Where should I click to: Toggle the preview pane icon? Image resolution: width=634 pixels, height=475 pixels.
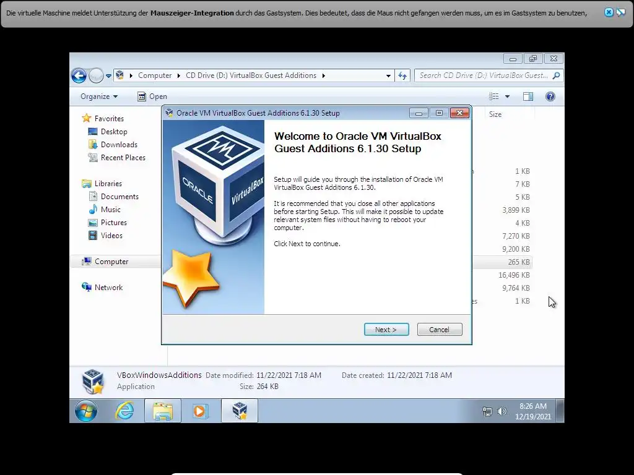pyautogui.click(x=528, y=96)
